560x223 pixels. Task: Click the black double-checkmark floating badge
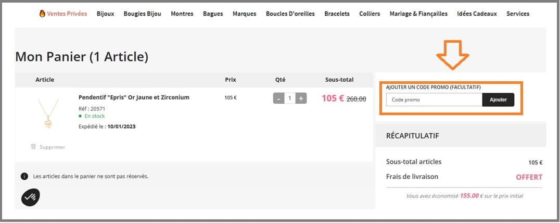point(30,197)
